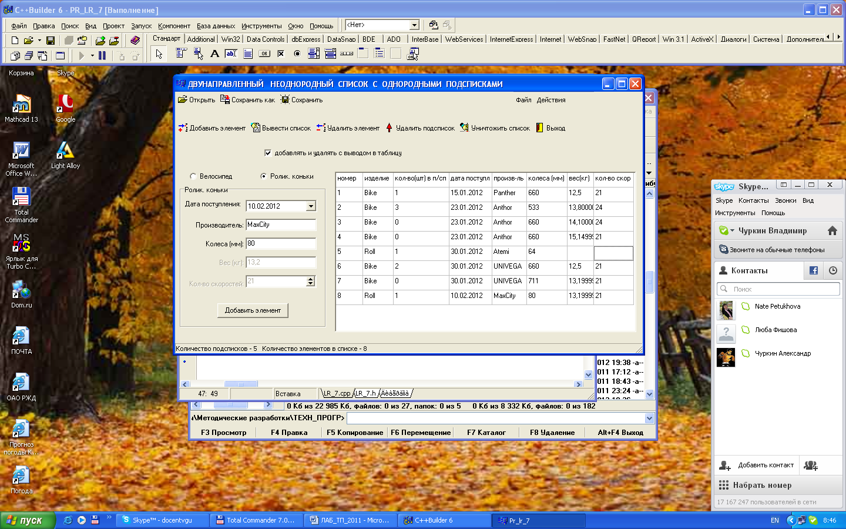
Task: Open the Проект menu in C++Builder
Action: coord(113,26)
